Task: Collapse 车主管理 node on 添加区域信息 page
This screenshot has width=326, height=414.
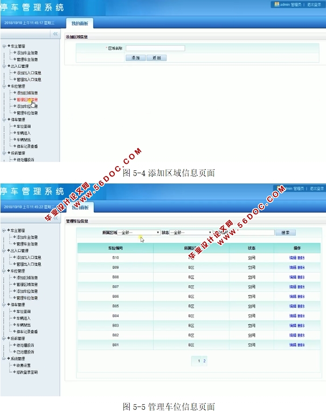Action: tap(4, 46)
